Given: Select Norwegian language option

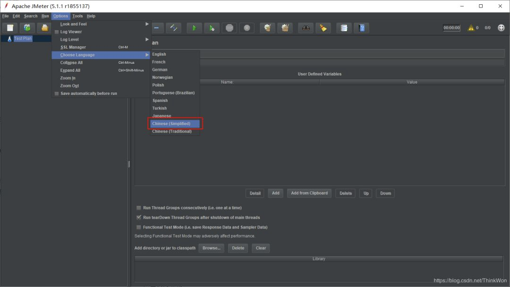Looking at the screenshot, I should [175, 77].
